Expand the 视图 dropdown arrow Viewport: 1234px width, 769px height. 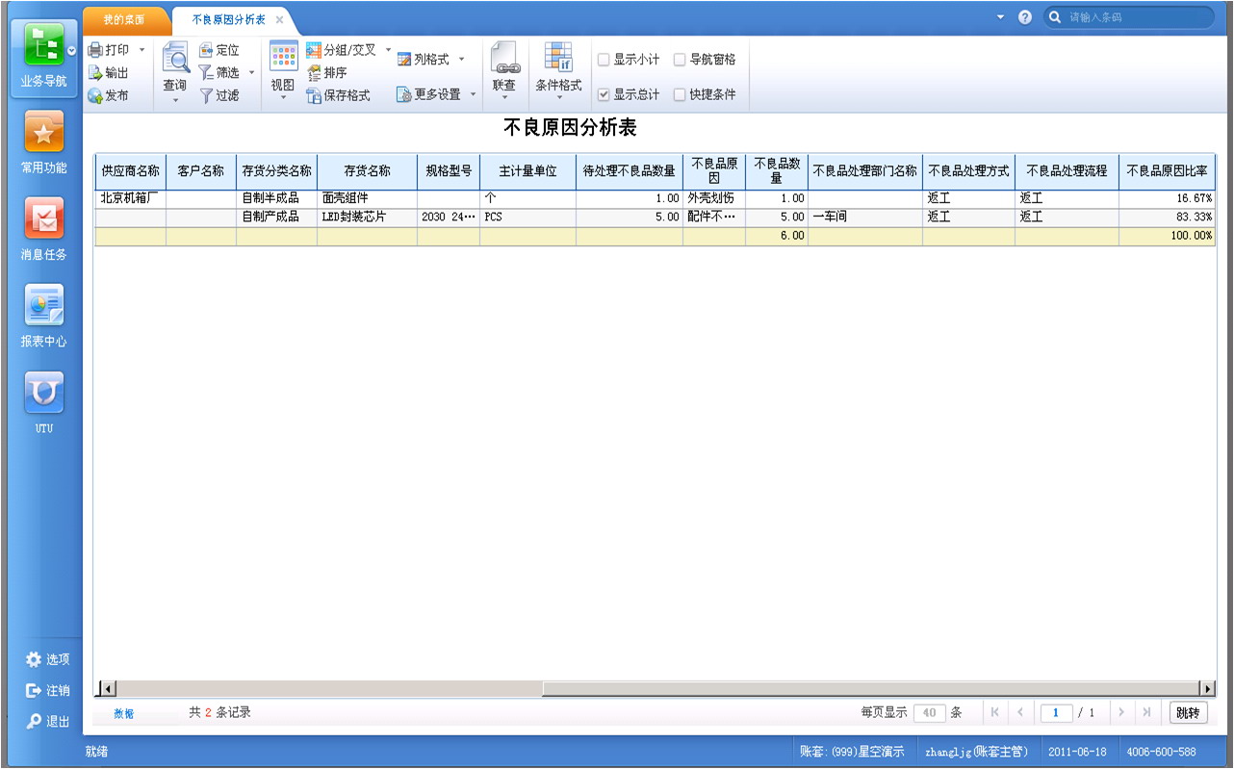283,97
